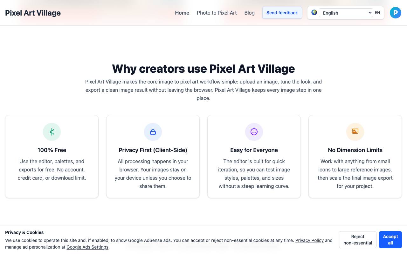Viewport: 407px width, 254px height.
Task: Navigate to the Blog page
Action: point(250,13)
